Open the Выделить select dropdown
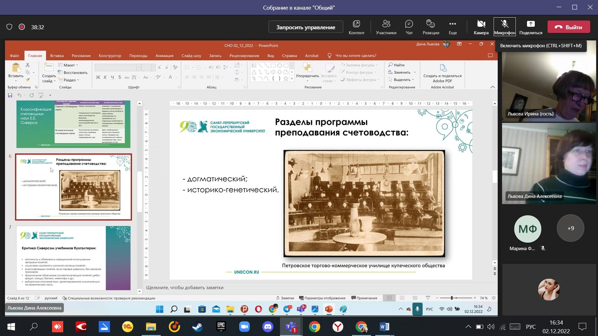The image size is (598, 336). pos(401,80)
